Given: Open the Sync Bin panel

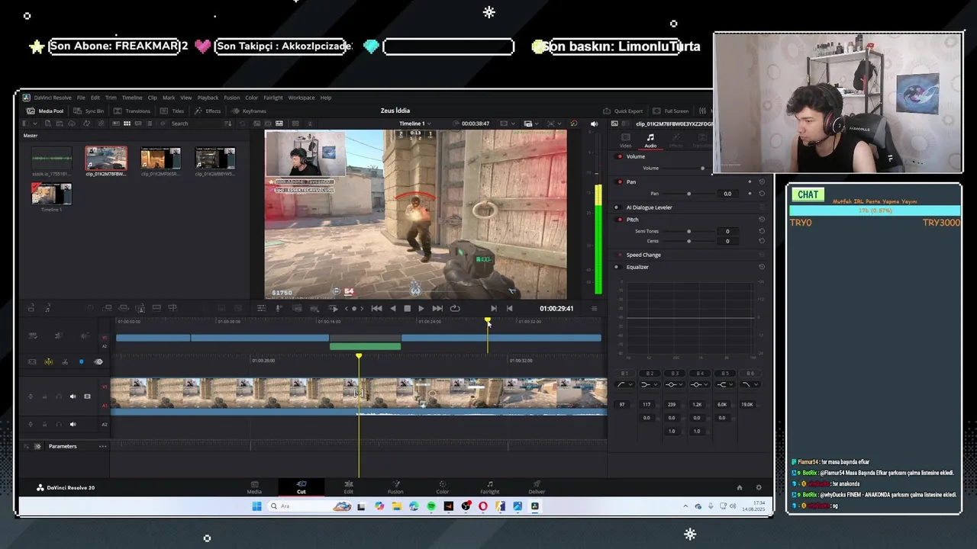Looking at the screenshot, I should (x=89, y=111).
